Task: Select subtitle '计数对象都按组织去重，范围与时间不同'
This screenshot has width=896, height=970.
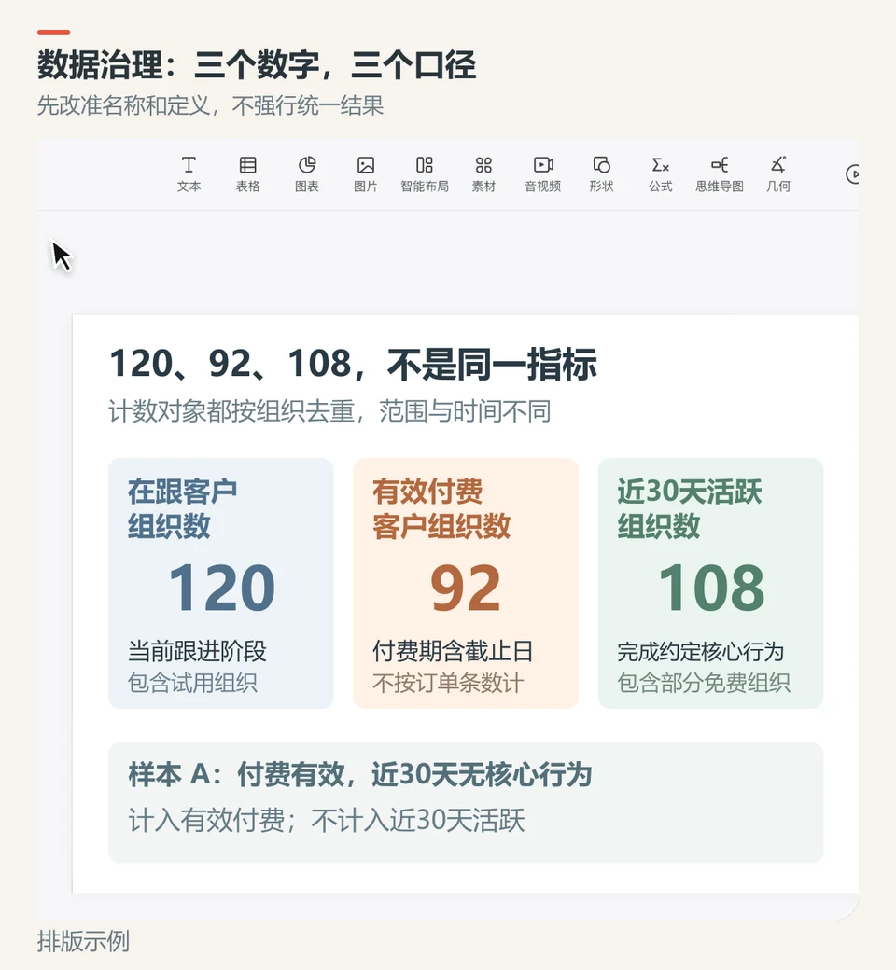Action: tap(329, 411)
